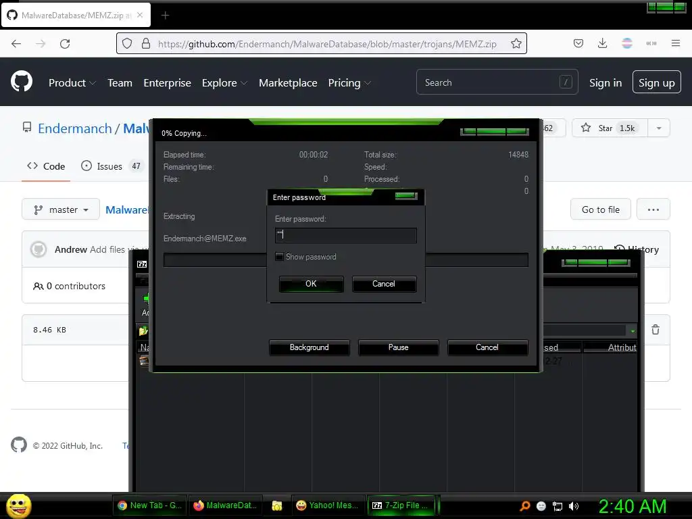Open the three-dots more options menu
The image size is (692, 519).
(653, 209)
